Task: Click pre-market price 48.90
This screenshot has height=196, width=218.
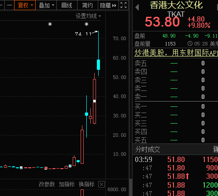Action: [x=169, y=36]
